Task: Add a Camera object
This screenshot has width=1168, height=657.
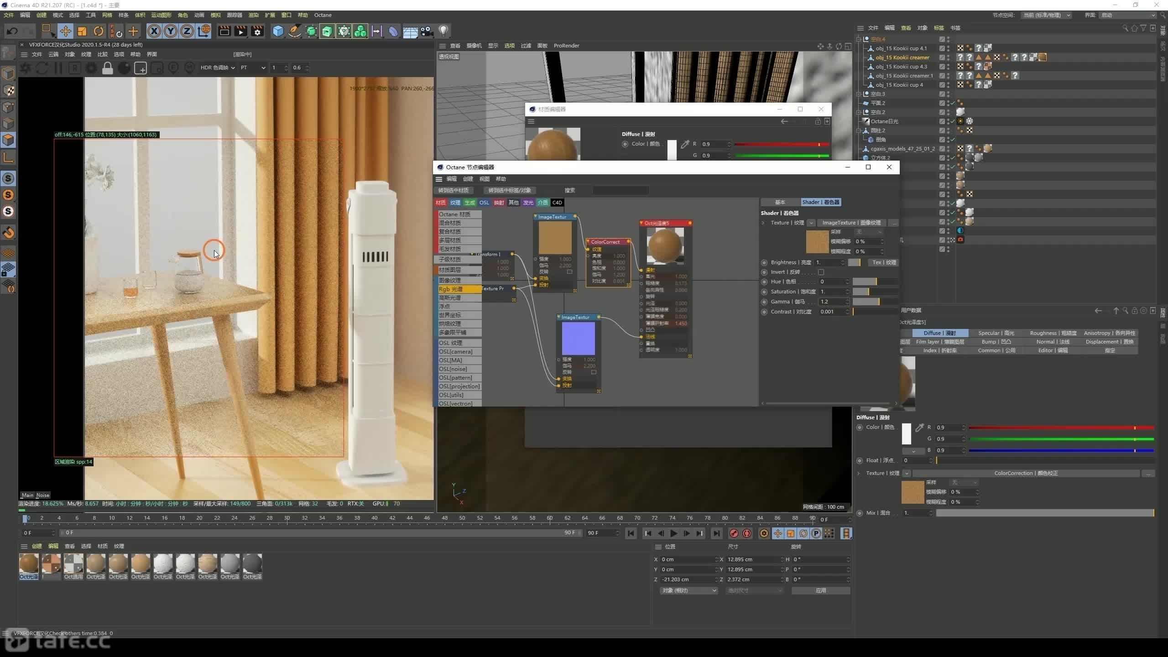Action: [427, 31]
